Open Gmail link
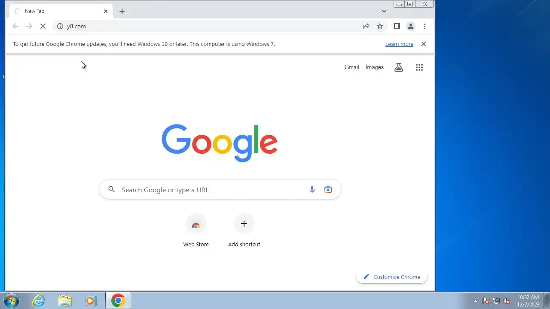550x309 pixels. tap(351, 67)
